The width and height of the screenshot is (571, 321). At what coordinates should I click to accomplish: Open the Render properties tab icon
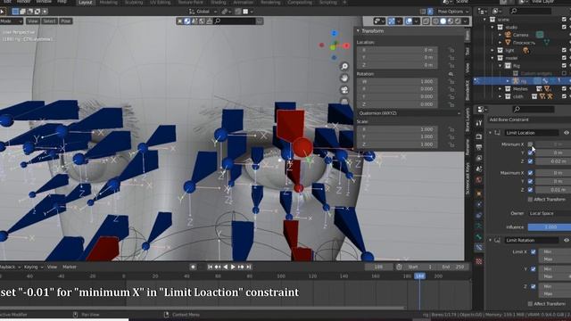pyautogui.click(x=479, y=136)
